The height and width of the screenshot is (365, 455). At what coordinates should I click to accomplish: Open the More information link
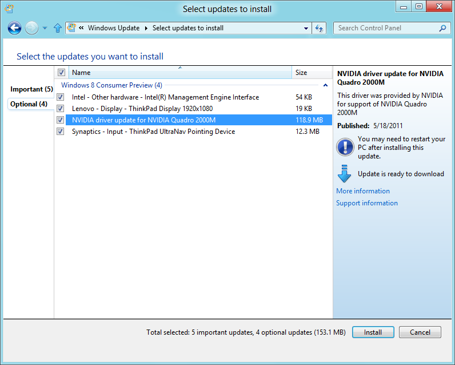[363, 191]
